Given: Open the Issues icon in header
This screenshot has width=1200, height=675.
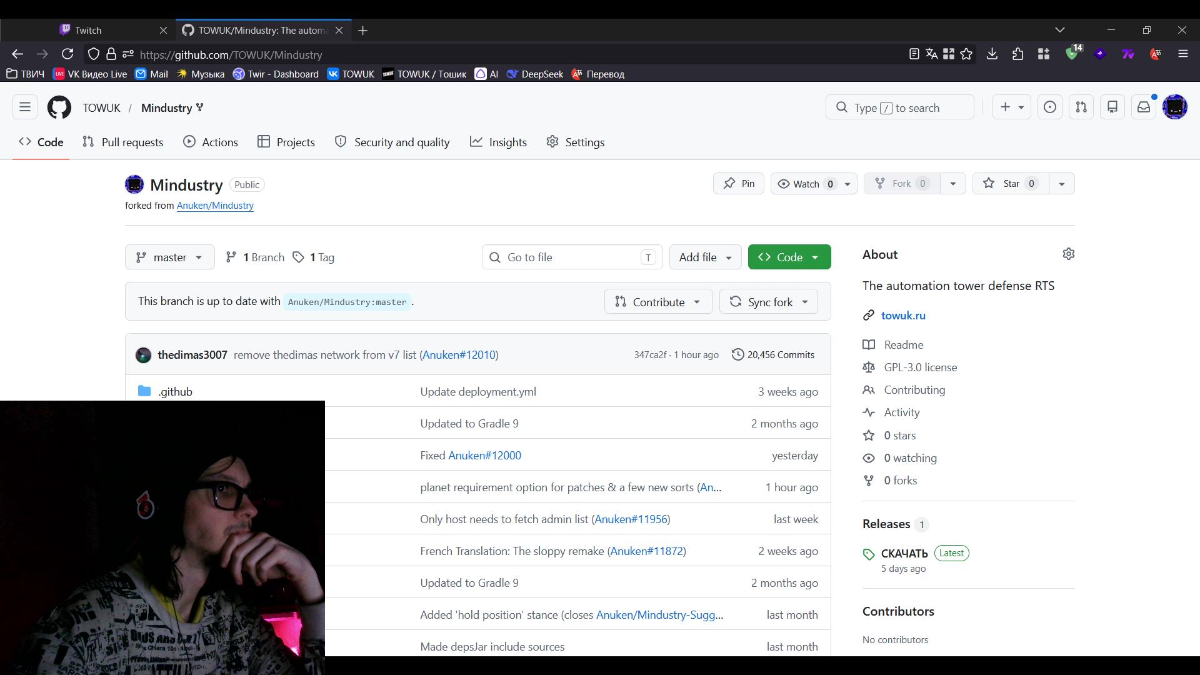Looking at the screenshot, I should click(x=1050, y=107).
